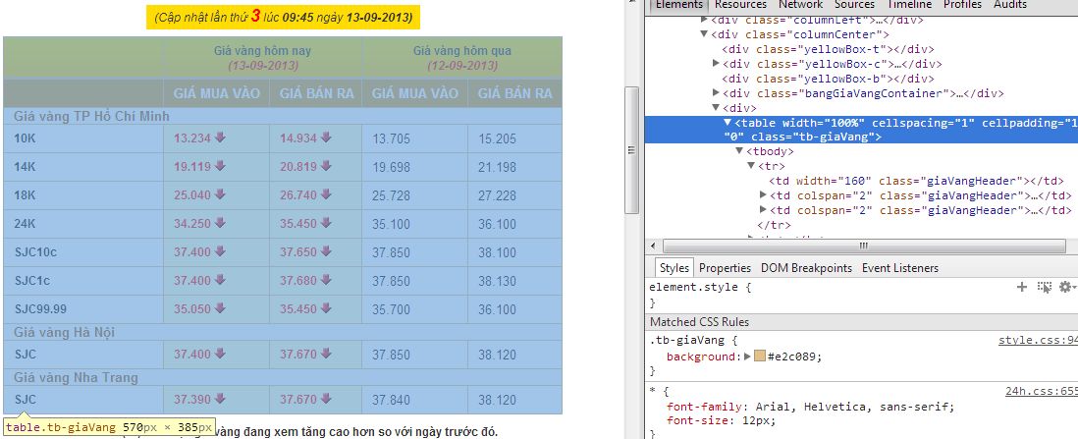This screenshot has height=439, width=1078.
Task: Collapse the tbody node
Action: 739,152
